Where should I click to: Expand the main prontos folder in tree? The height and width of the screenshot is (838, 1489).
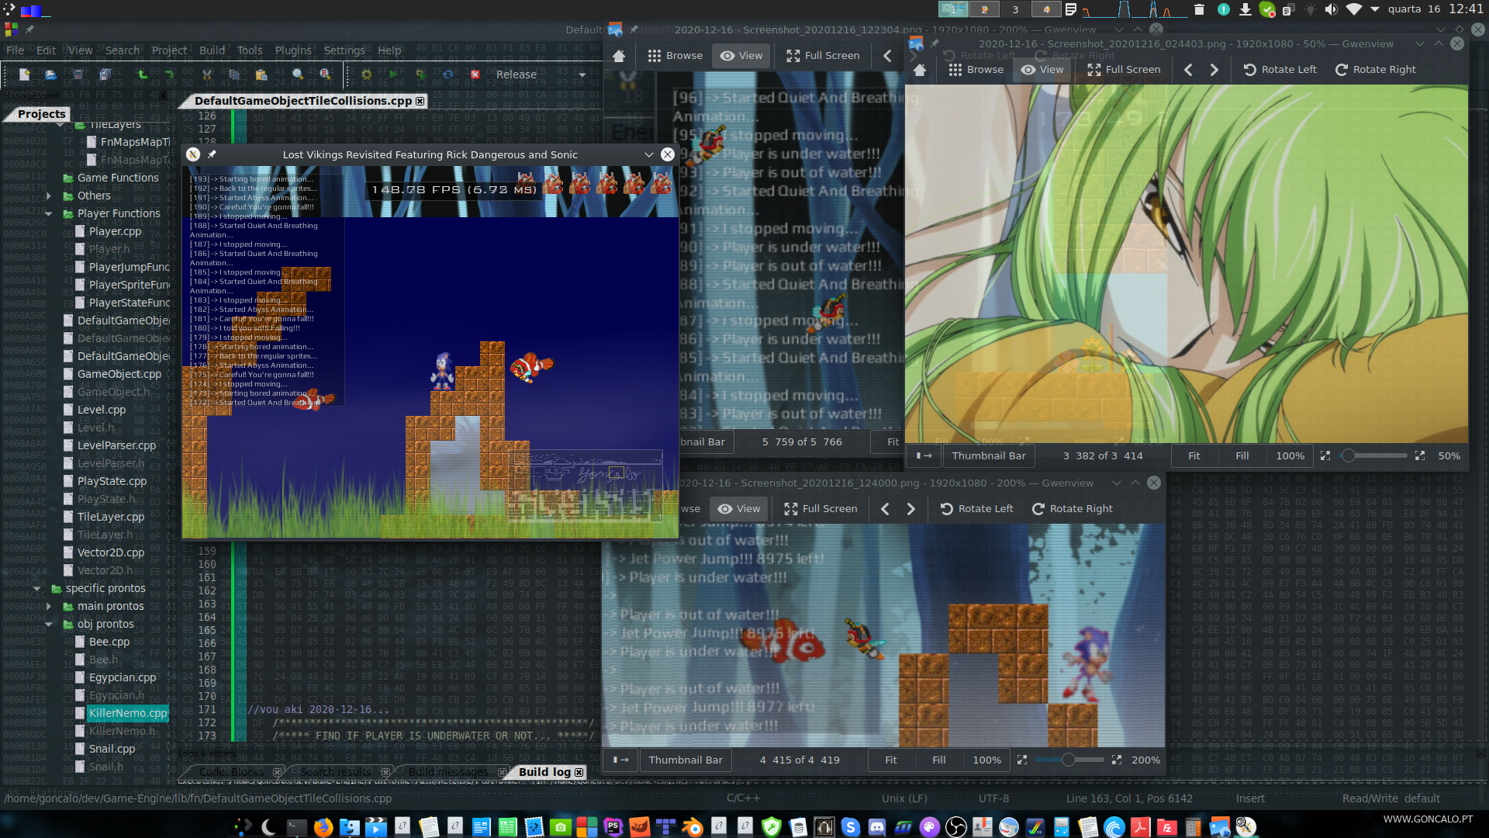pyautogui.click(x=49, y=606)
